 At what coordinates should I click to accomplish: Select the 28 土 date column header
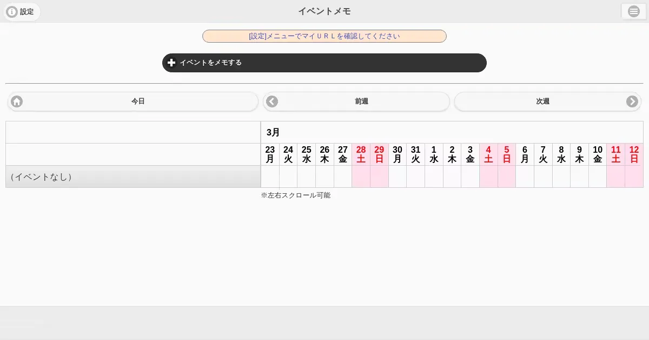pyautogui.click(x=361, y=154)
